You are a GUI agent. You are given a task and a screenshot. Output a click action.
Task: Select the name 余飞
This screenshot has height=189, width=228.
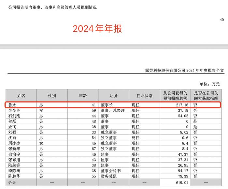coord(12,127)
